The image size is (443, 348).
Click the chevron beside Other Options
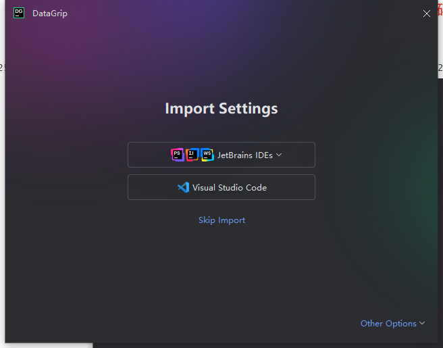click(x=422, y=323)
